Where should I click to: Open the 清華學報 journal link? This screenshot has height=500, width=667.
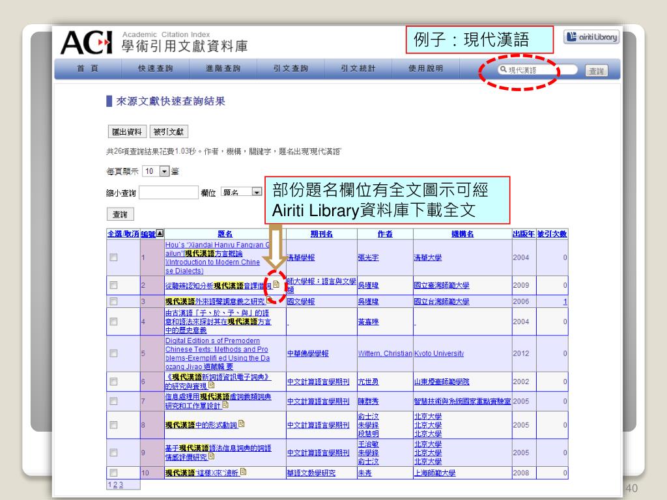point(301,258)
